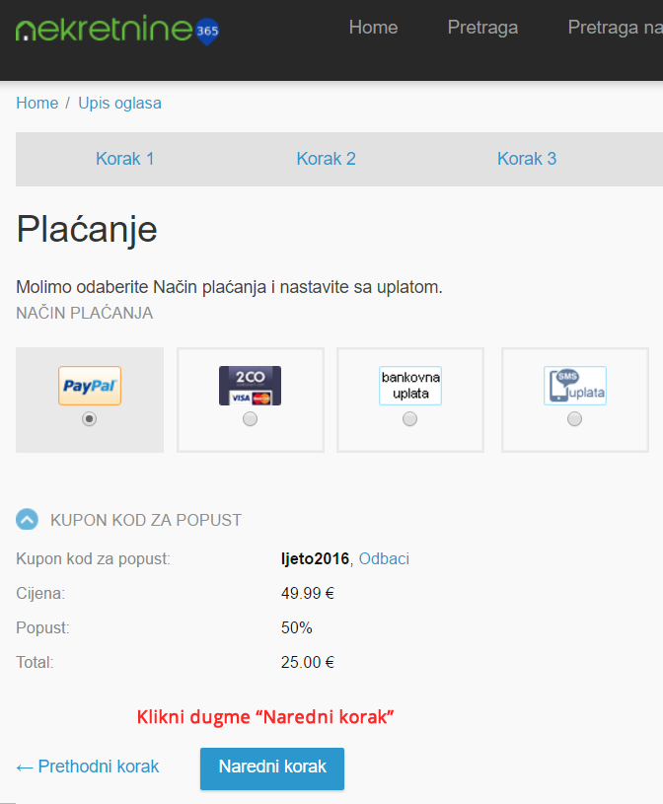The width and height of the screenshot is (663, 804).
Task: Click the nekretnine365 logo
Action: 117,30
